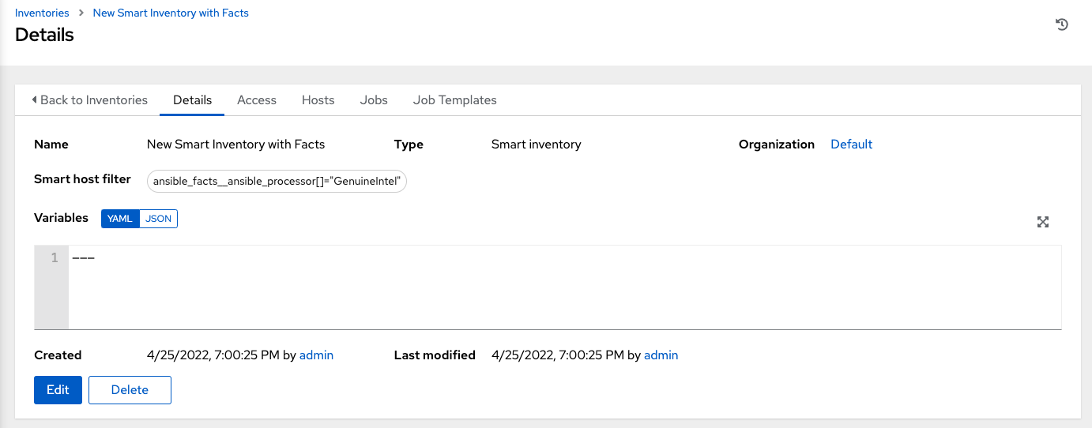Screen dimensions: 1092x428
Task: Switch variables view to JSON
Action: click(x=159, y=219)
